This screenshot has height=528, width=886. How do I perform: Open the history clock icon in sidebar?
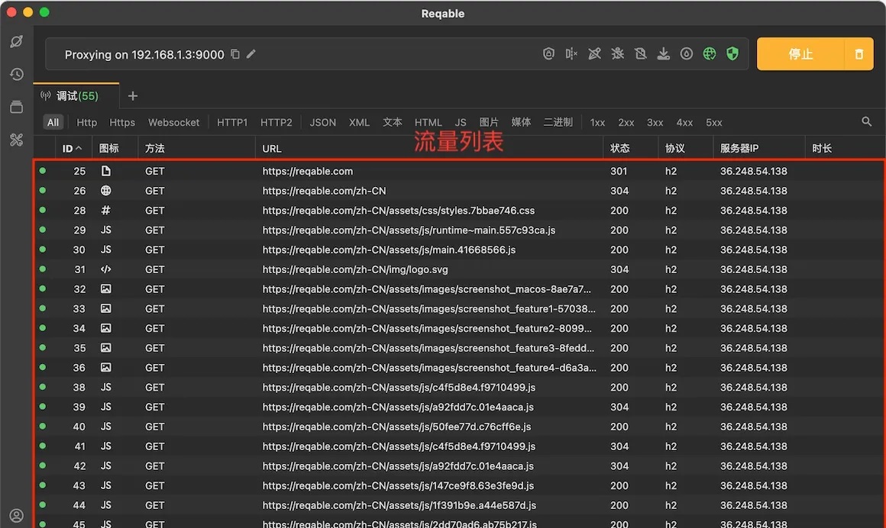coord(16,74)
